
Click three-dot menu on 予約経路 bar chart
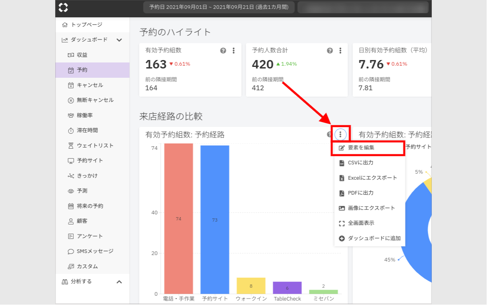pos(340,135)
